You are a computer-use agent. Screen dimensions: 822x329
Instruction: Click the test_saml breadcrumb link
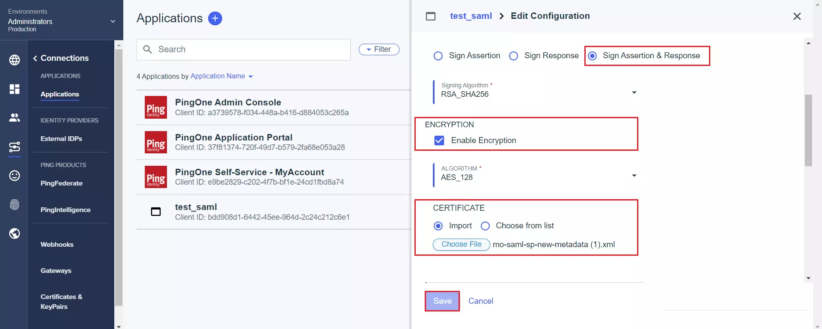pos(471,16)
